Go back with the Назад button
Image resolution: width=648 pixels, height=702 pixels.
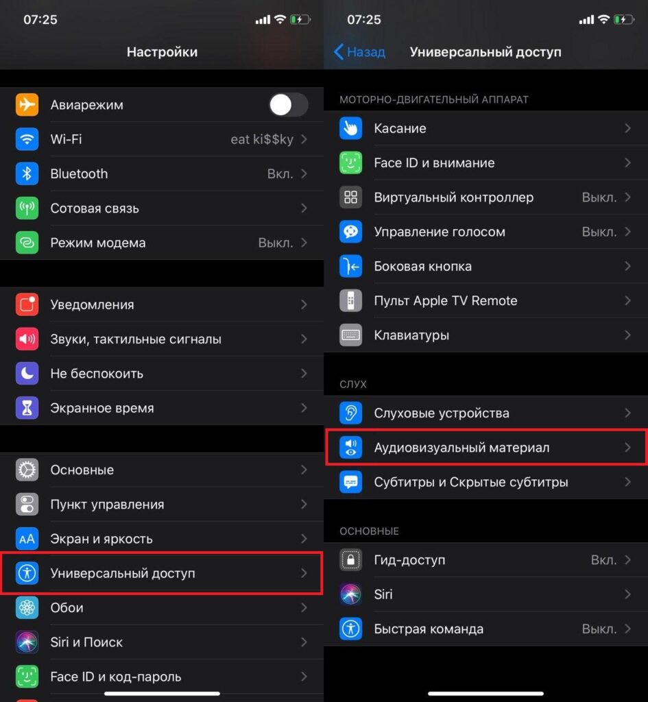click(359, 52)
